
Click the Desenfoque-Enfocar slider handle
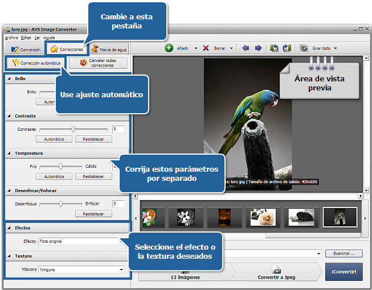61,204
